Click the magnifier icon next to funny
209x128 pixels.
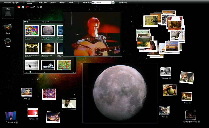point(163,78)
